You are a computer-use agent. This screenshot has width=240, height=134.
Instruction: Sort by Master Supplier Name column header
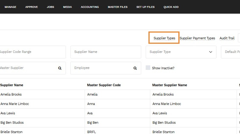click(170, 85)
